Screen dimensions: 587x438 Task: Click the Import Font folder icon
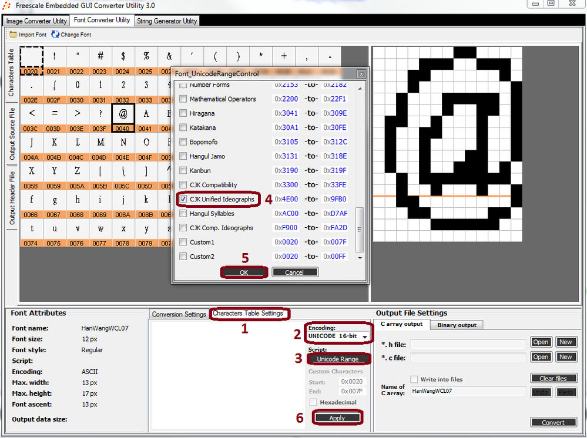(13, 35)
